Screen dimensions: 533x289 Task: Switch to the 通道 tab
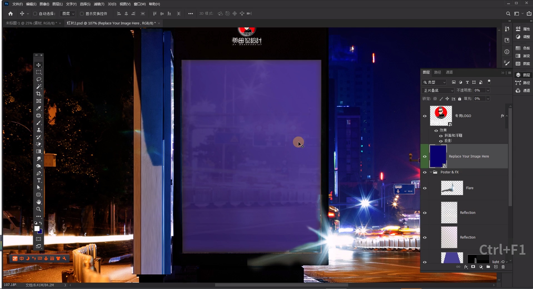(449, 72)
